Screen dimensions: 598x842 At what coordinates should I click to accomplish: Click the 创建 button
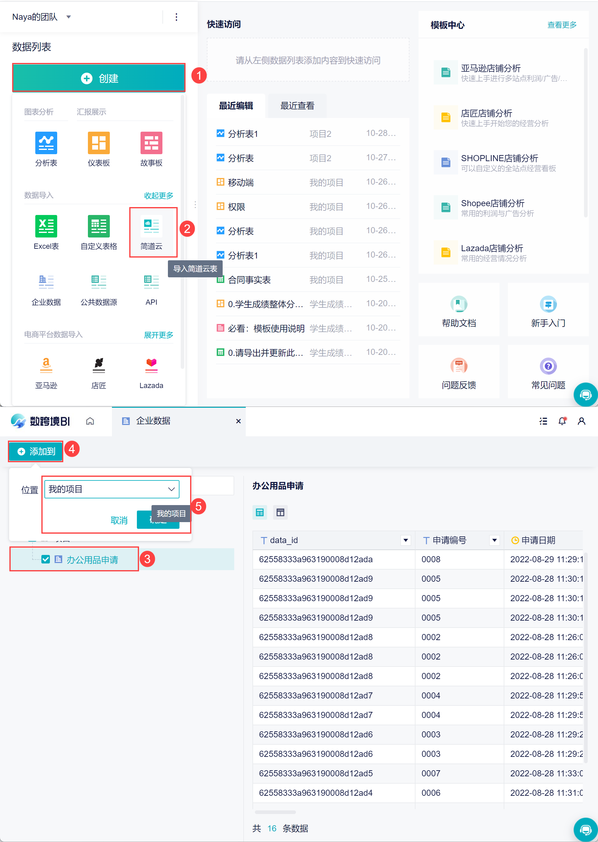(x=99, y=78)
